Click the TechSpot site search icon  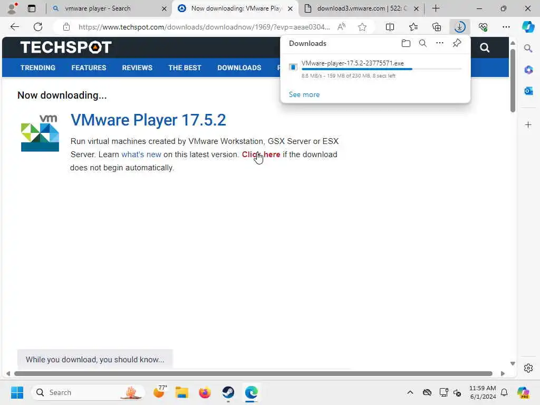click(x=485, y=47)
